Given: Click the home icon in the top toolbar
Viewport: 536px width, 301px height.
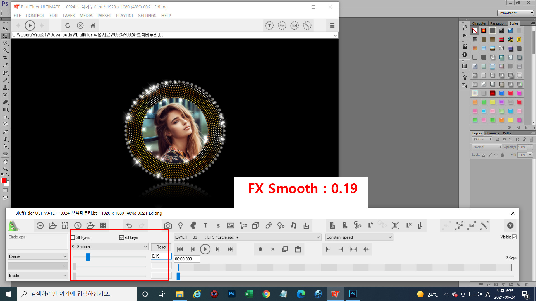Looking at the screenshot, I should (93, 26).
